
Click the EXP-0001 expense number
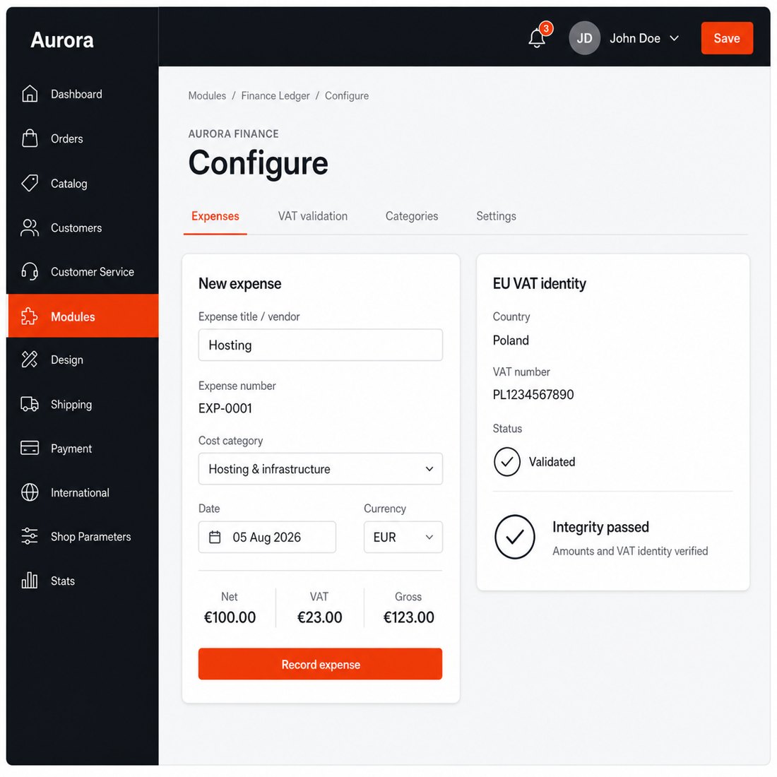pyautogui.click(x=225, y=408)
